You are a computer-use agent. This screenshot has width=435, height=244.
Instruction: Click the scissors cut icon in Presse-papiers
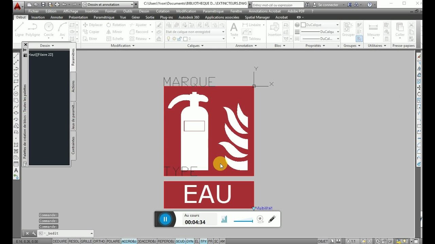coord(412,25)
